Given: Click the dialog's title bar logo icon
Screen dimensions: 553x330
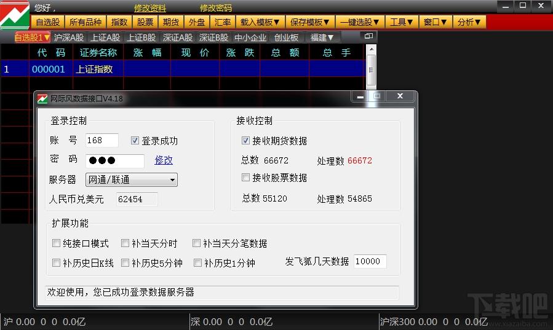Looking at the screenshot, I should point(42,99).
